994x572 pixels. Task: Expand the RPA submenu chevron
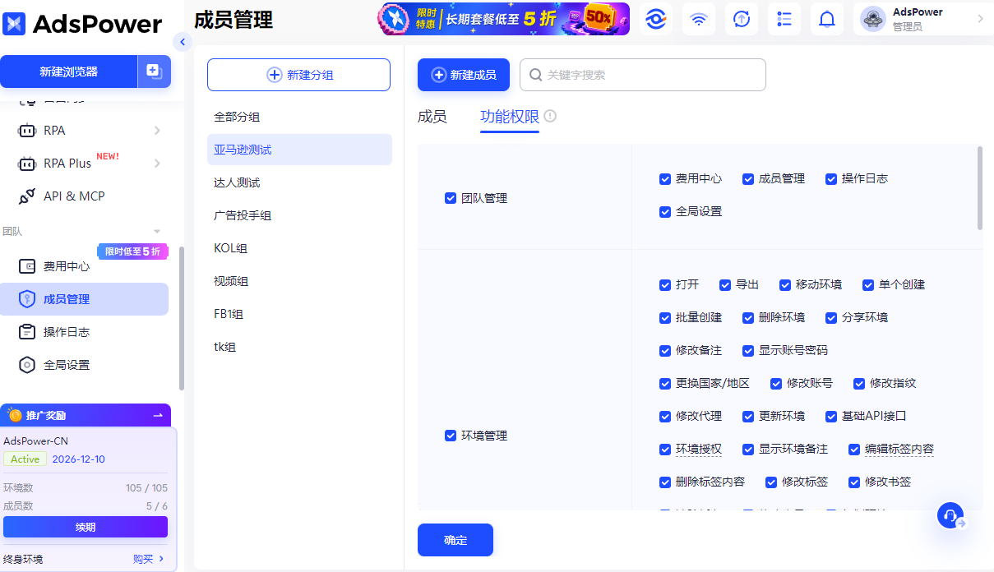tap(157, 131)
